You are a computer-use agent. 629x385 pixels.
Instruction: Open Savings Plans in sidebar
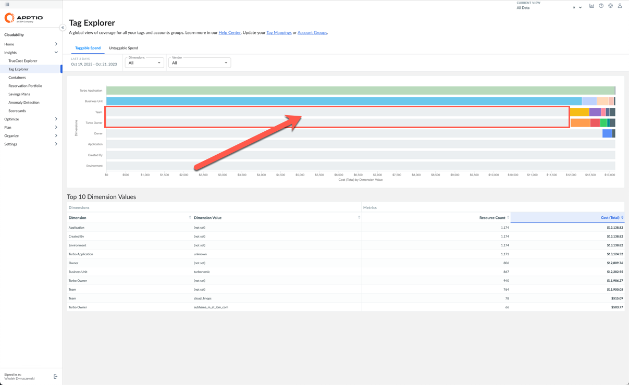pyautogui.click(x=19, y=94)
